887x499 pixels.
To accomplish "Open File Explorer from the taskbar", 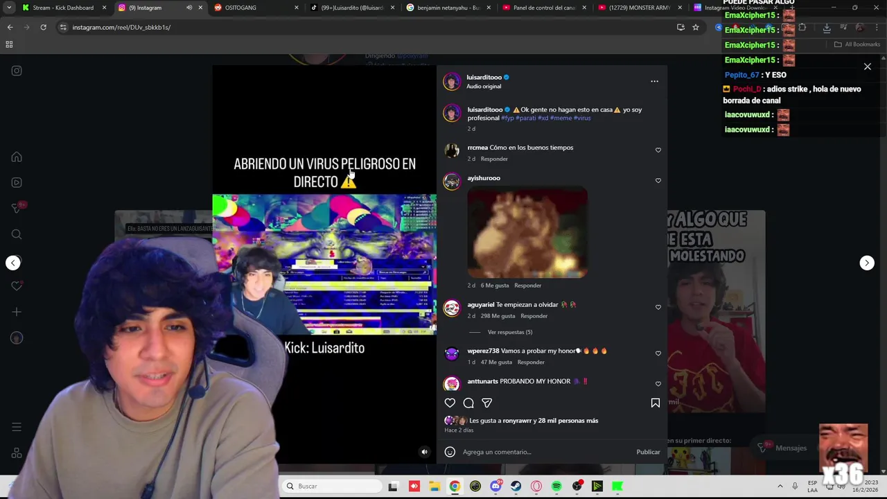I will click(x=434, y=487).
